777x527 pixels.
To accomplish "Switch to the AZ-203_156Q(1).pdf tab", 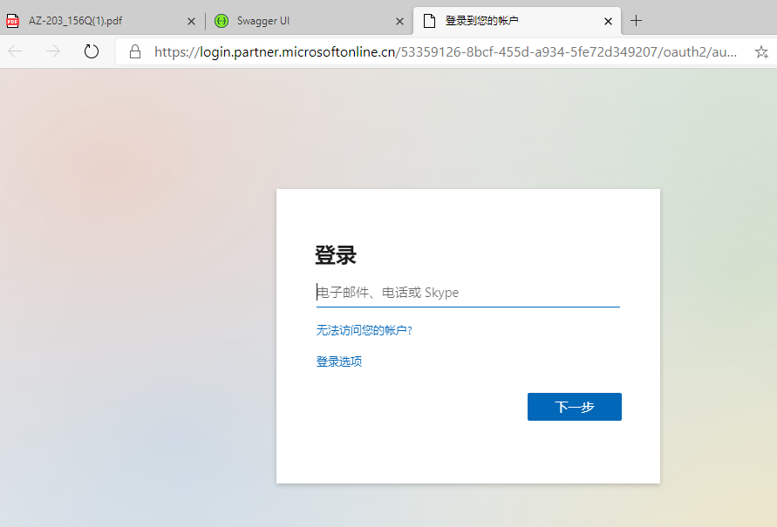I will coord(99,21).
